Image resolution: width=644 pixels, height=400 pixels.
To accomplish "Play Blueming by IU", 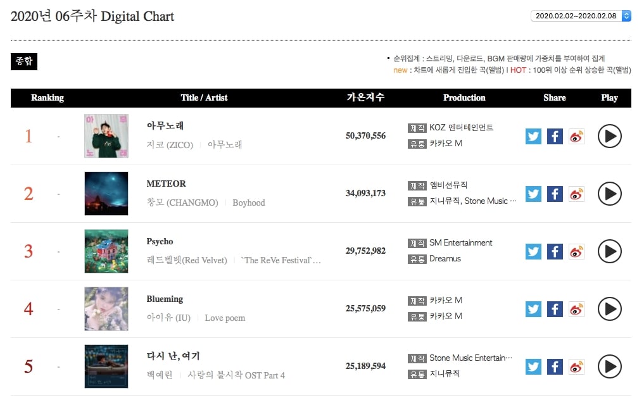I will [609, 309].
